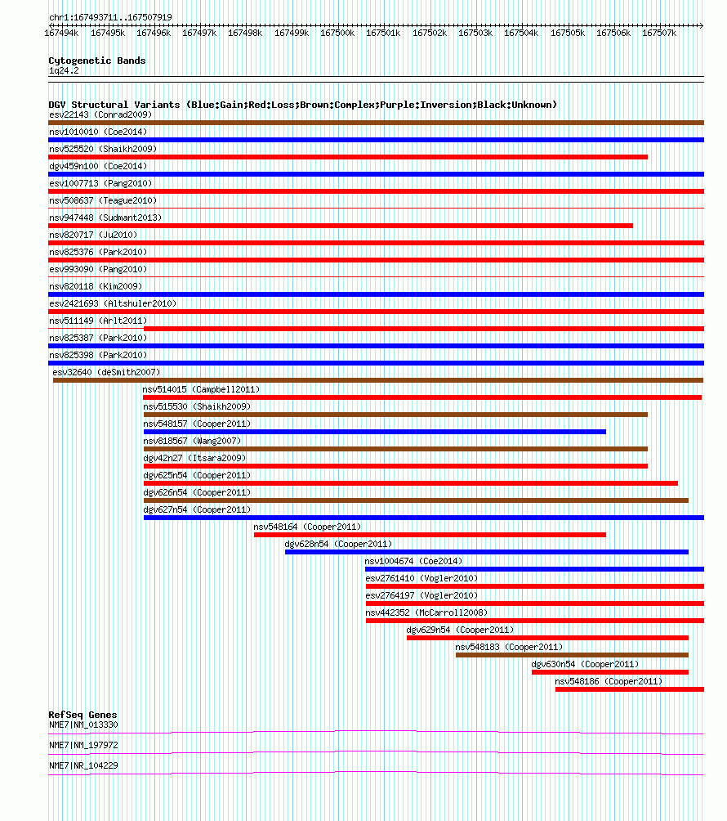This screenshot has height=821, width=727.
Task: Open the NME7|NM_013330 gene label
Action: pyautogui.click(x=83, y=725)
